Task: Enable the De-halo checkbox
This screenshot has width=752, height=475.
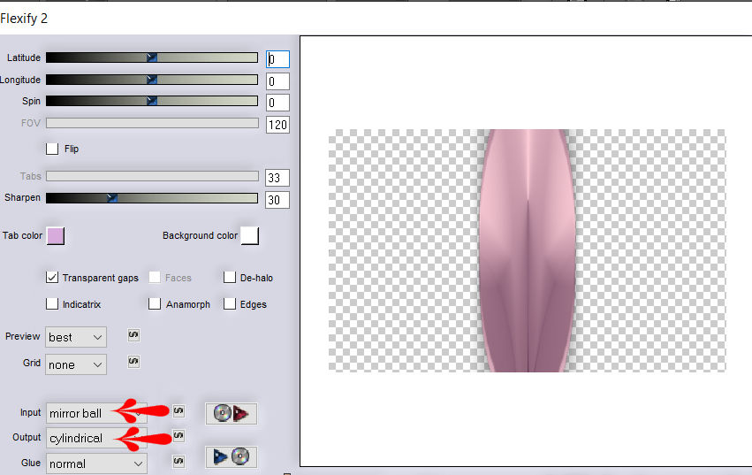Action: [x=230, y=278]
